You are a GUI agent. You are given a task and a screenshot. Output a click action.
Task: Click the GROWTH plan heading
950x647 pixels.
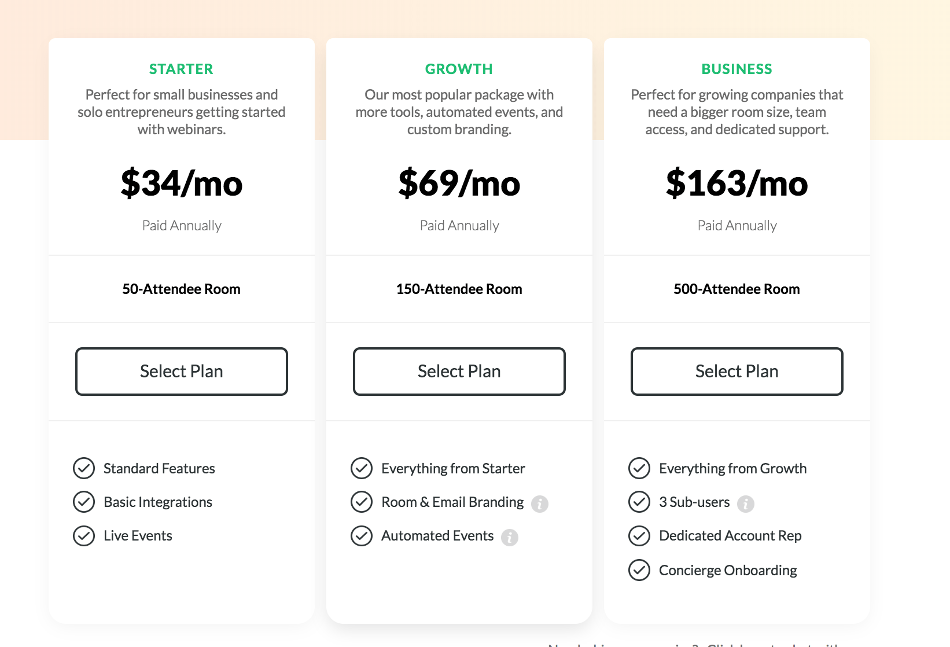(x=459, y=69)
